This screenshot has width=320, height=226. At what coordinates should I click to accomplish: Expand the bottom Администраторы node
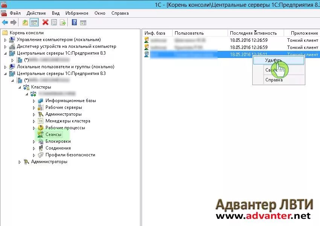[x=20, y=162]
